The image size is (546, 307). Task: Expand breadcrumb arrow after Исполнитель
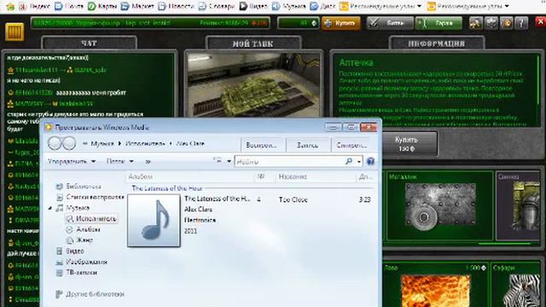tap(171, 143)
